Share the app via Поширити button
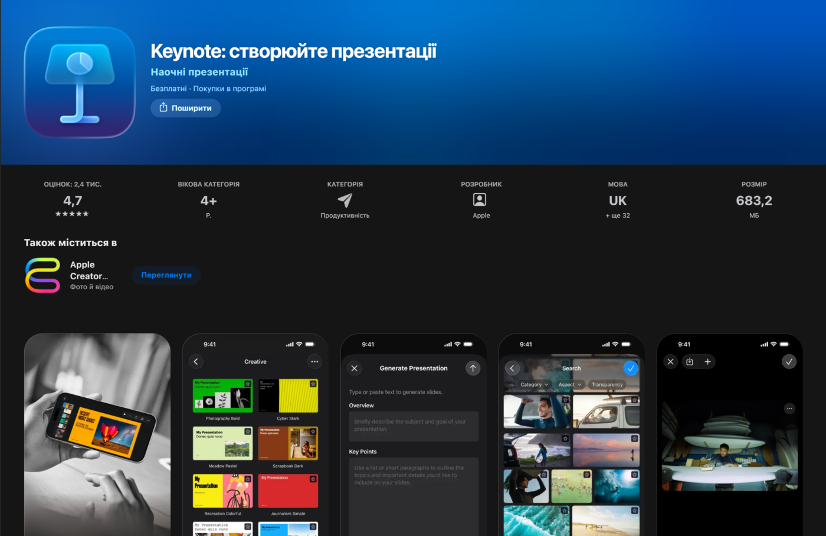 pos(186,108)
